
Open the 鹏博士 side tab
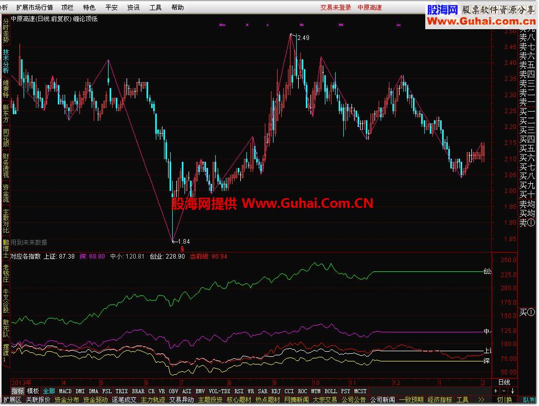(x=6, y=249)
